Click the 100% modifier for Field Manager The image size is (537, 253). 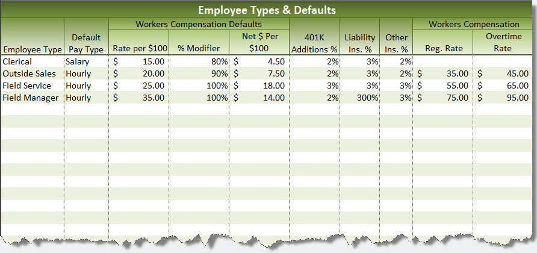tap(199, 98)
